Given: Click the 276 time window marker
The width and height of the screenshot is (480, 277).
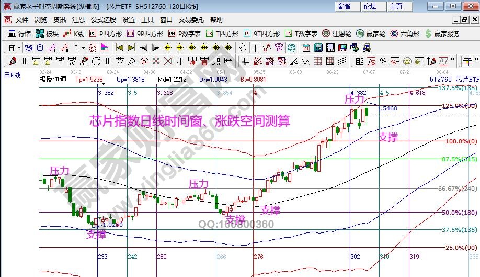Looking at the screenshot, I should coord(258,257).
